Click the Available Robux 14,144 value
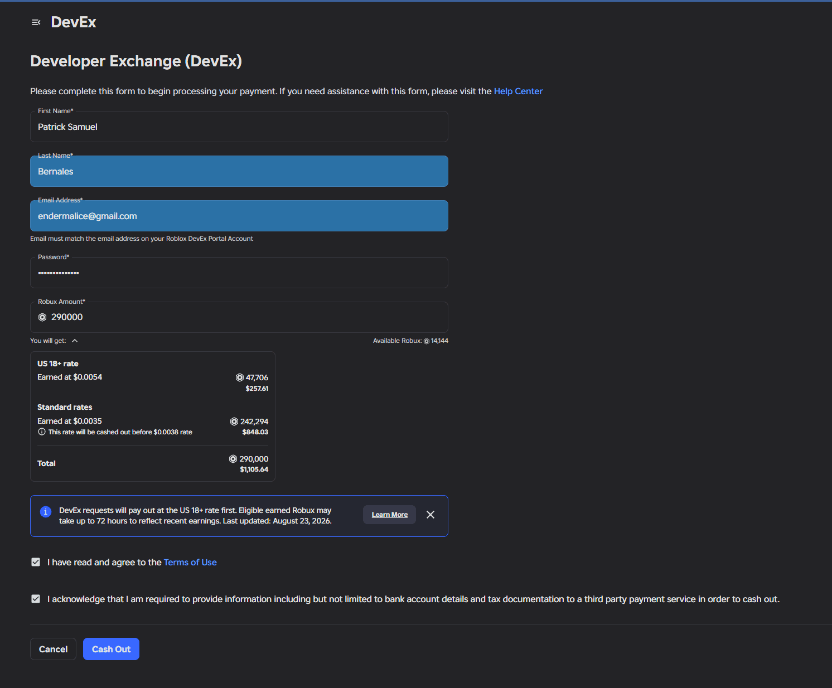This screenshot has height=688, width=832. click(439, 341)
